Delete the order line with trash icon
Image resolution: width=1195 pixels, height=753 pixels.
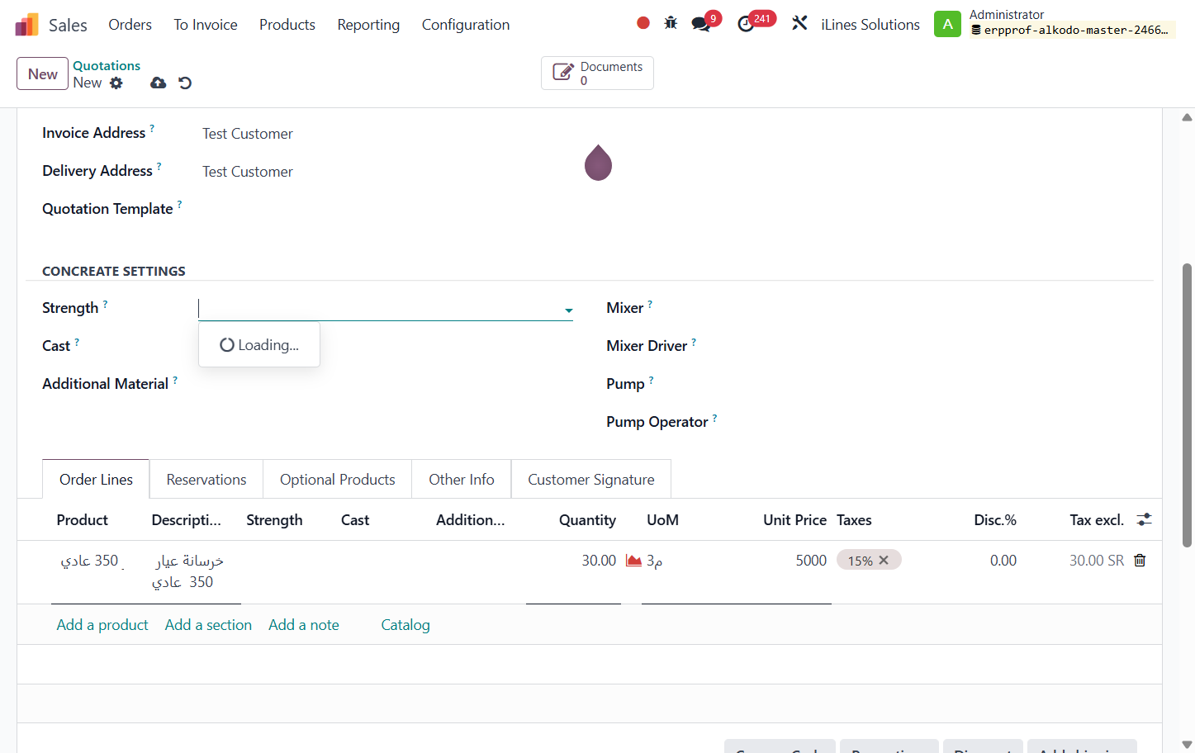pyautogui.click(x=1140, y=561)
